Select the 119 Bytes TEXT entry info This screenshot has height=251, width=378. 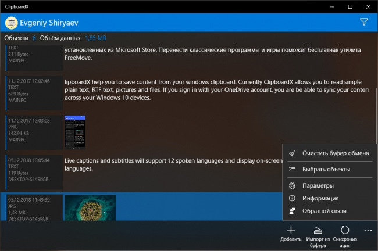[34, 172]
